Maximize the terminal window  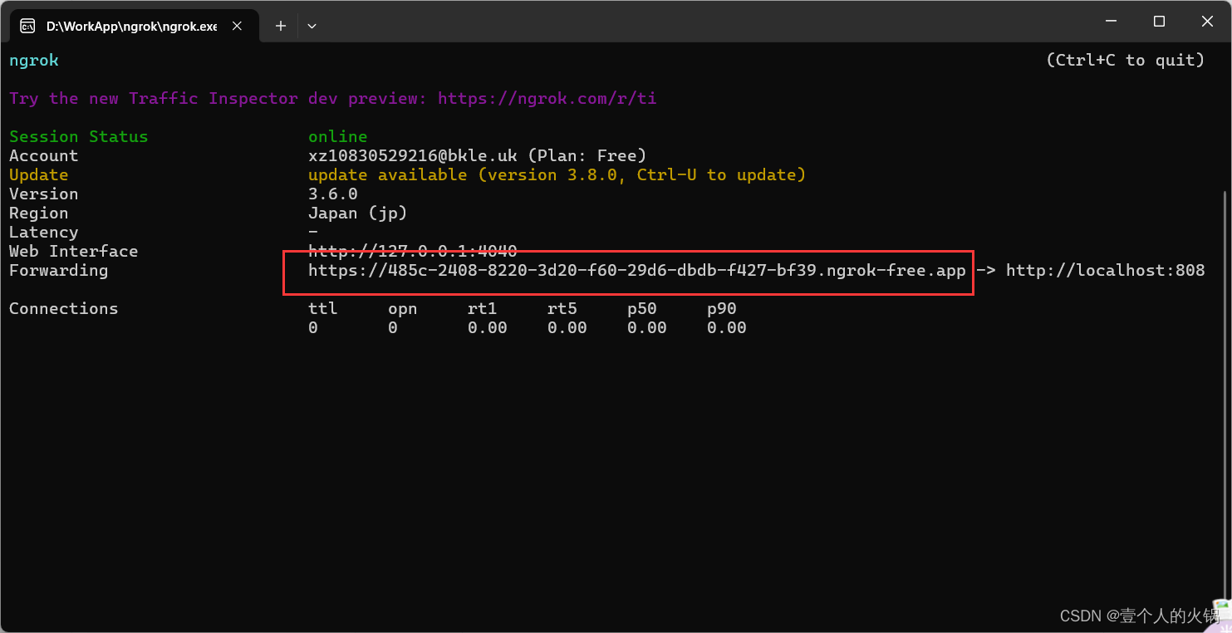[1159, 22]
